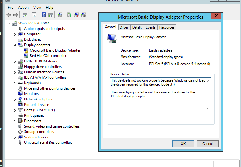Expand the Processors node
Image resolution: width=241 pixels, height=167 pixels.
tap(15, 121)
